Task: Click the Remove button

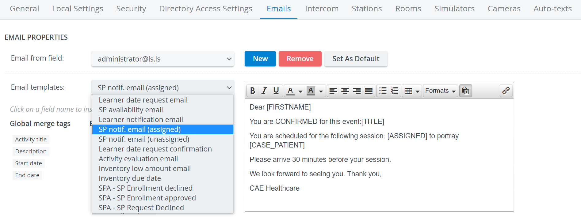Action: pyautogui.click(x=300, y=59)
